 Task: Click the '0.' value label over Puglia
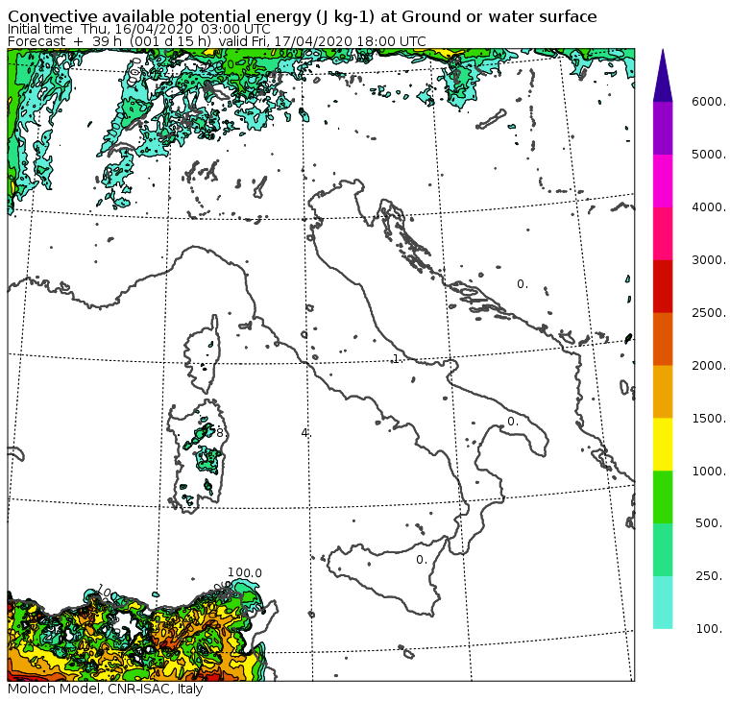513,422
